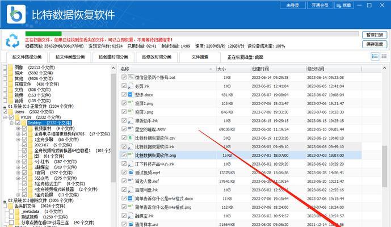The image size is (391, 227).
Task: Click shortcut icon of 百度网盘.lnk
Action: point(131,190)
